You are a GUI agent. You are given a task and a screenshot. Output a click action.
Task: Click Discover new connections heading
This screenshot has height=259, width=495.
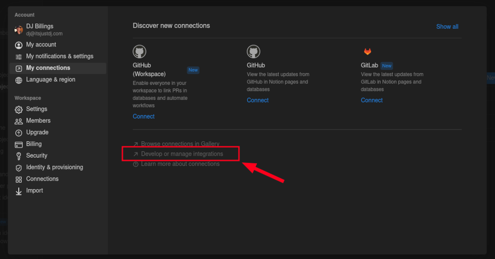[171, 26]
